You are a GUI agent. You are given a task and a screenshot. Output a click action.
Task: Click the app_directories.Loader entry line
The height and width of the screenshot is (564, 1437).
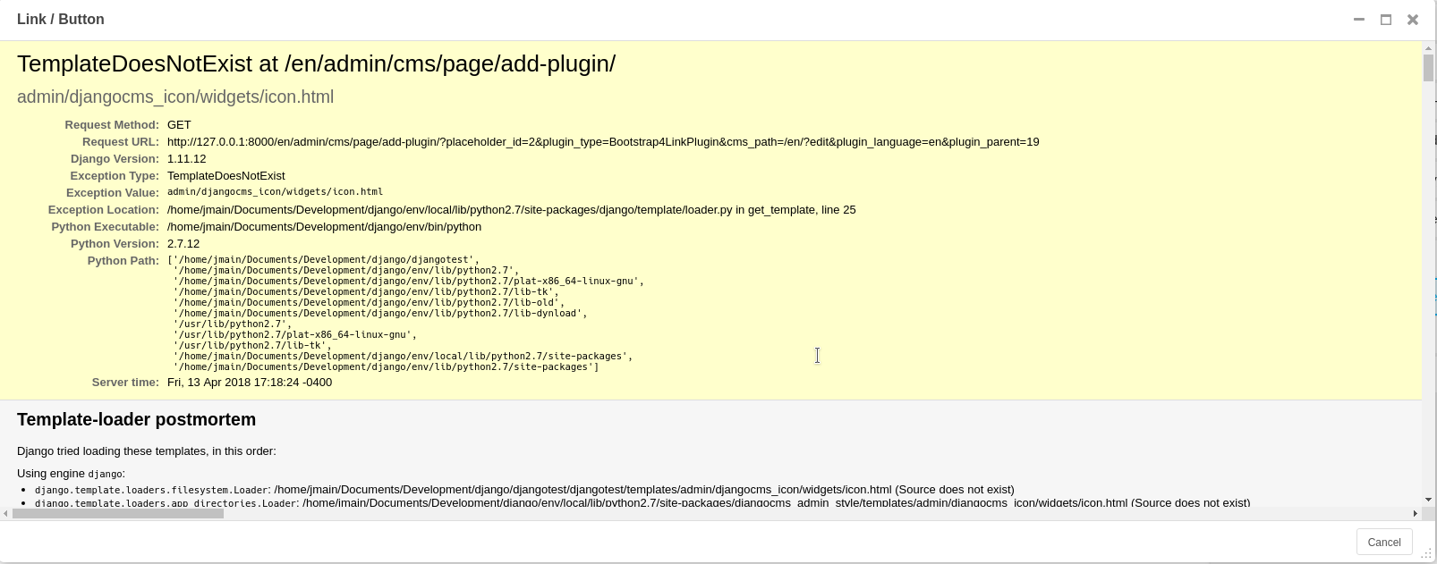(642, 502)
